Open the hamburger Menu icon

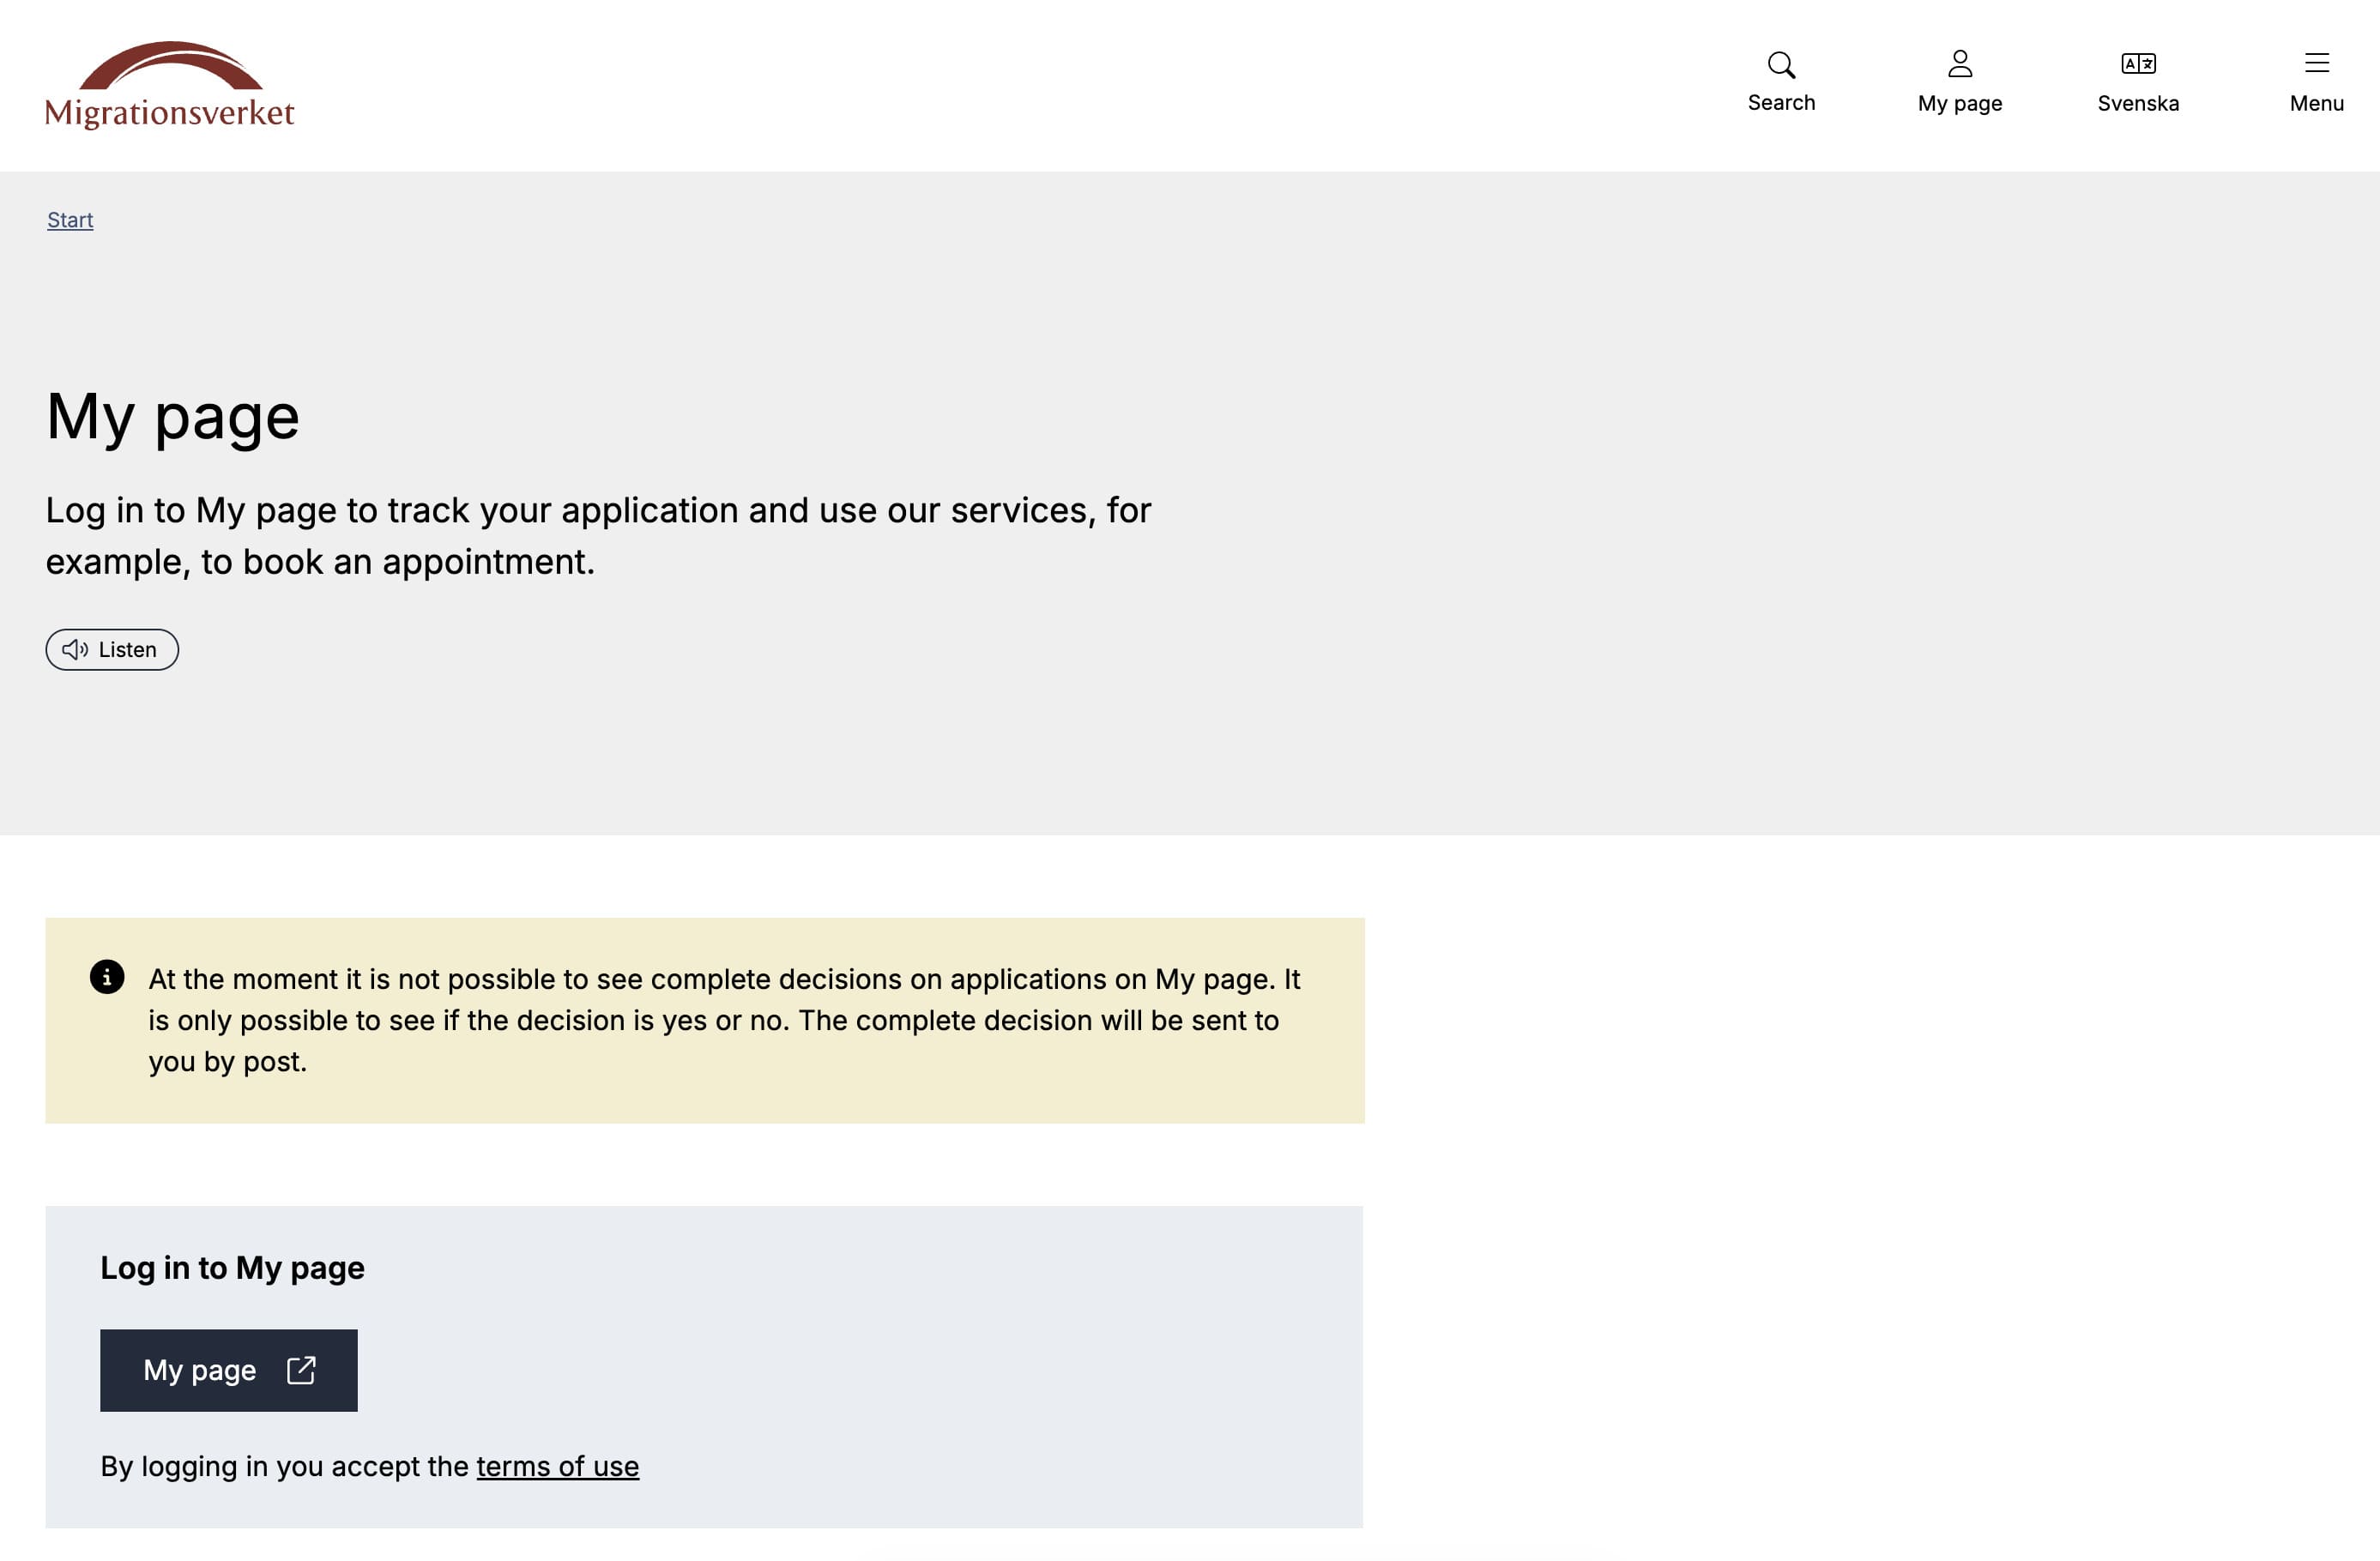pos(2316,63)
